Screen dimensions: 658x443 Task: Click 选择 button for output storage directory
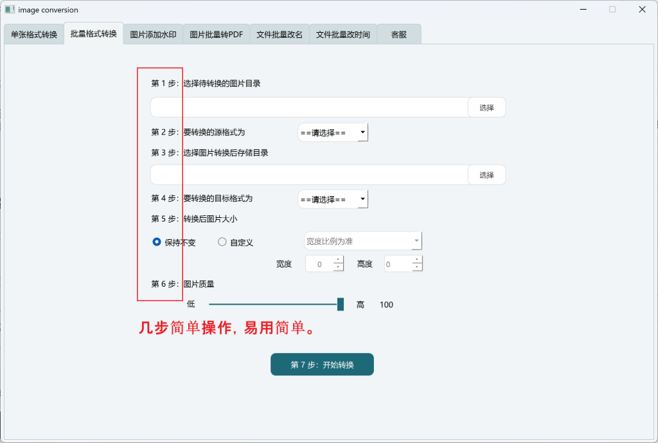click(x=486, y=175)
